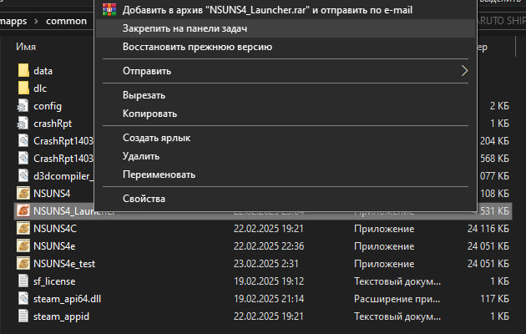The height and width of the screenshot is (334, 526).
Task: Click the NSUNS4e application icon
Action: click(x=23, y=245)
